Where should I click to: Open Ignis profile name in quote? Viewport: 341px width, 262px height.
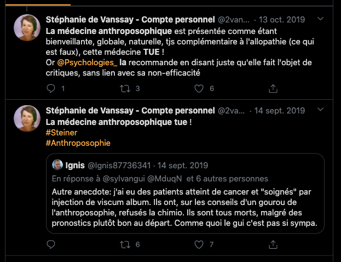tap(74, 165)
